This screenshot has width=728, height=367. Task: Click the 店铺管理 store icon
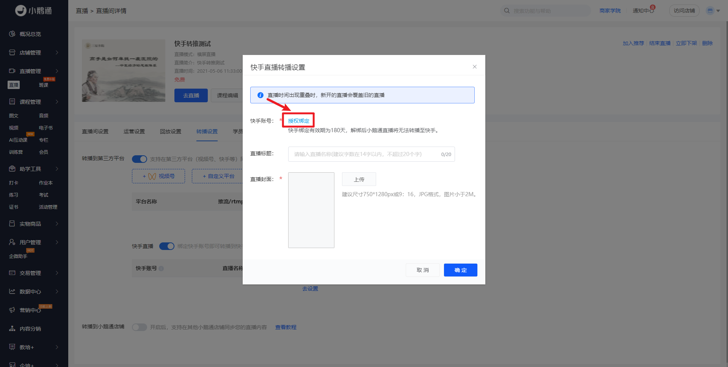12,53
